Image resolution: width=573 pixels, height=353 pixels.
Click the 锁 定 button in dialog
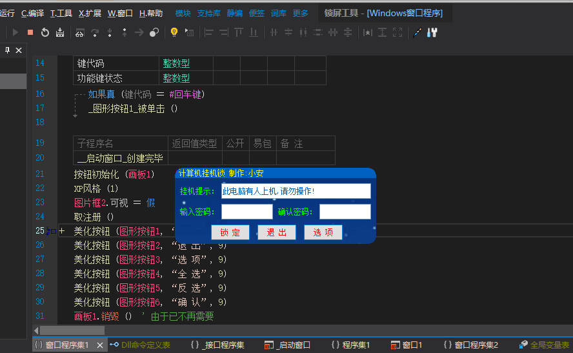[230, 232]
